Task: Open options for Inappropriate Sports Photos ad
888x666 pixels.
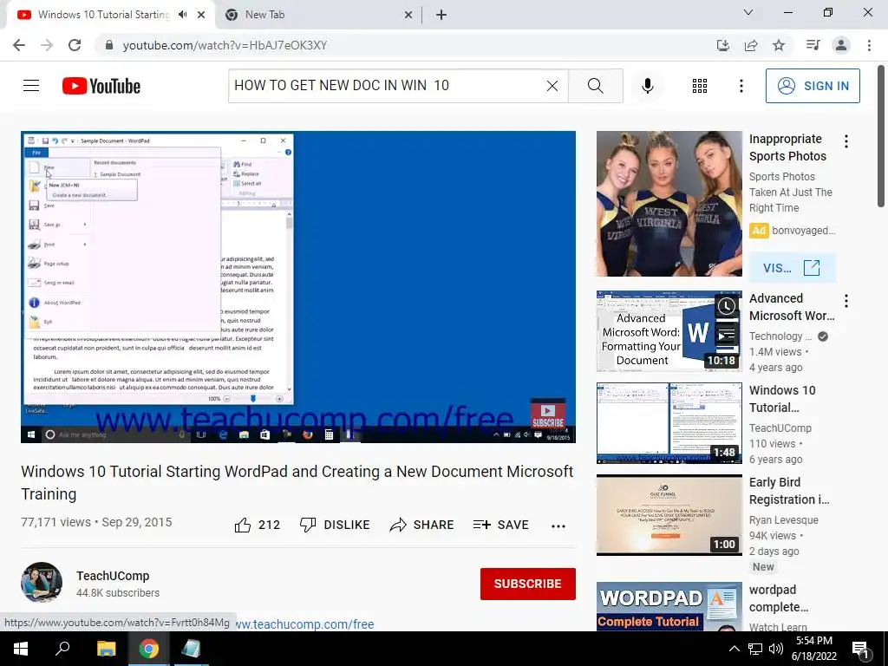Action: click(x=846, y=141)
